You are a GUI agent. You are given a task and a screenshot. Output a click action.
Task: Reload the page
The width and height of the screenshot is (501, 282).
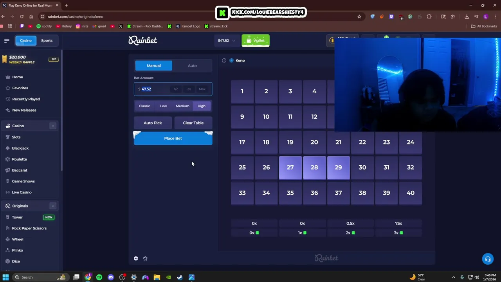[x=22, y=16]
